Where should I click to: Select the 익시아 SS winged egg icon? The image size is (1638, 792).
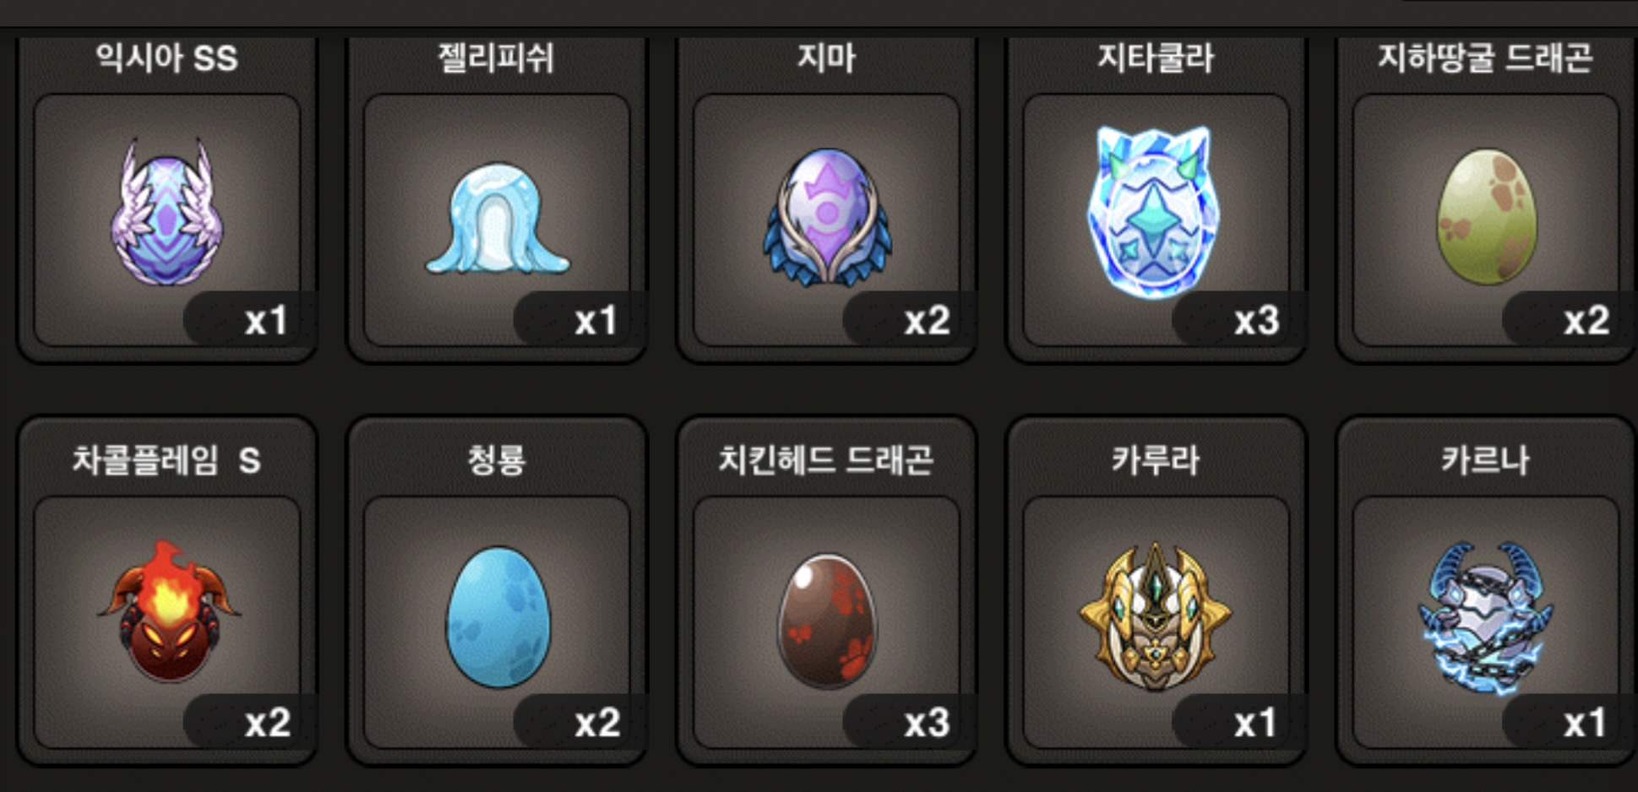[x=167, y=213]
